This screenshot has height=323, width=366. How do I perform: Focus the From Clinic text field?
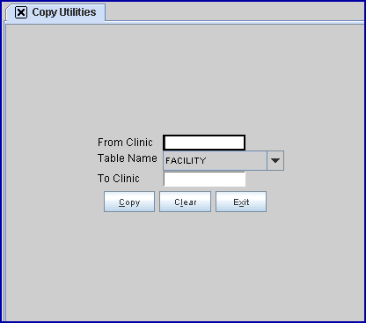(x=204, y=143)
